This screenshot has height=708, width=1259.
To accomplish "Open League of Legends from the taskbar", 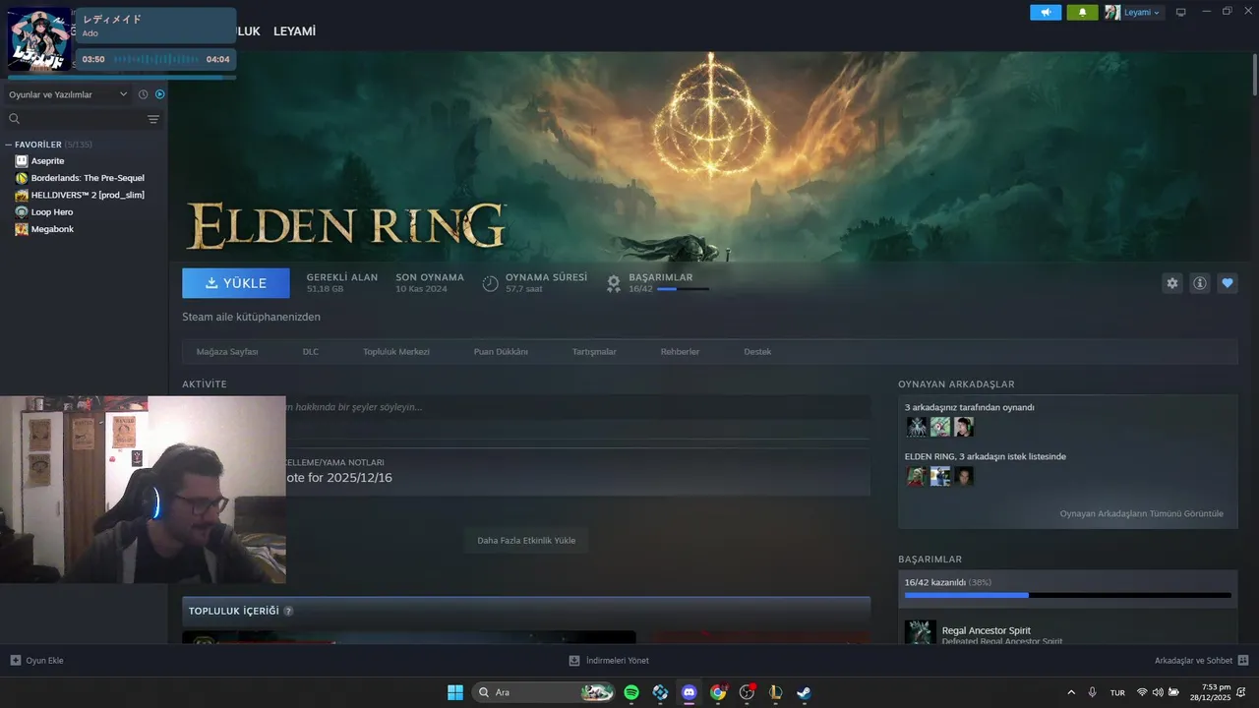I will [775, 692].
